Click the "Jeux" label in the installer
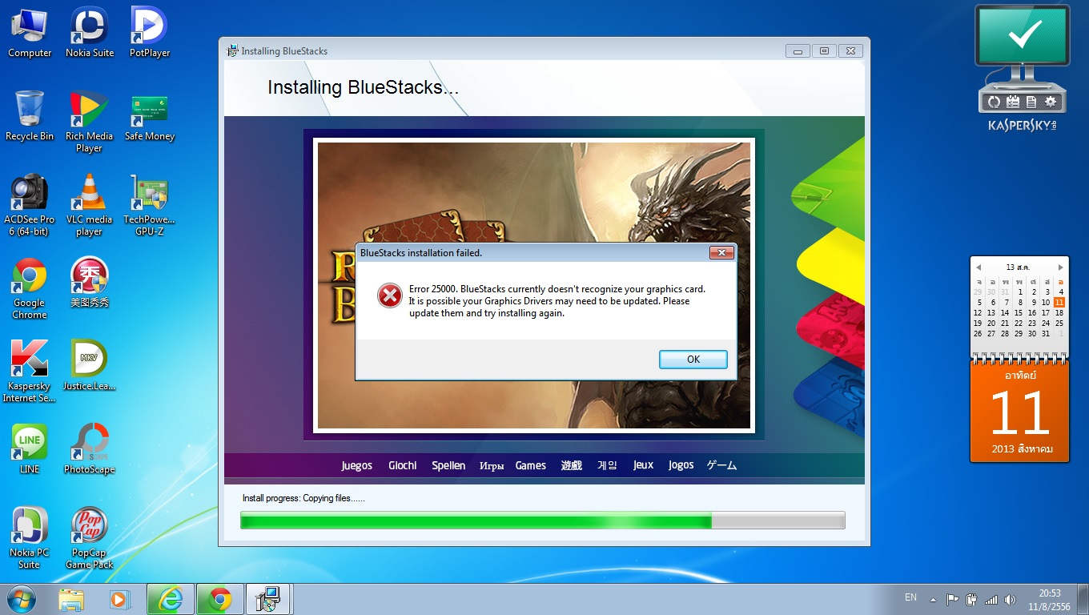This screenshot has width=1089, height=615. pyautogui.click(x=644, y=465)
